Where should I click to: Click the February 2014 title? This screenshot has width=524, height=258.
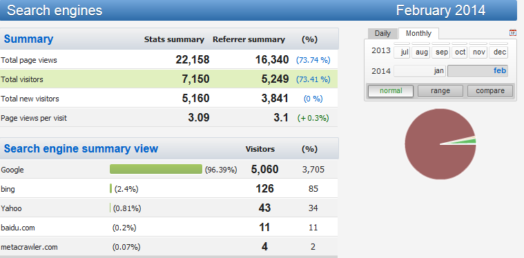point(440,10)
